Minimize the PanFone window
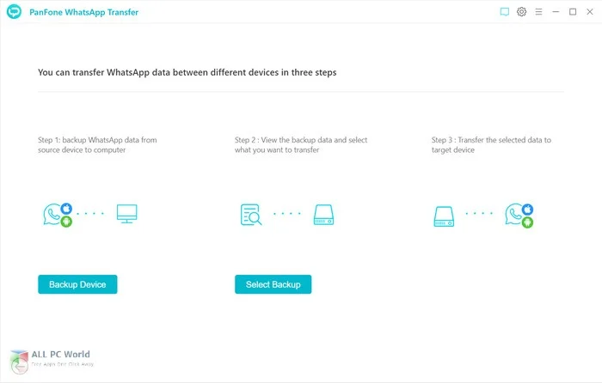602x383 pixels. [556, 12]
